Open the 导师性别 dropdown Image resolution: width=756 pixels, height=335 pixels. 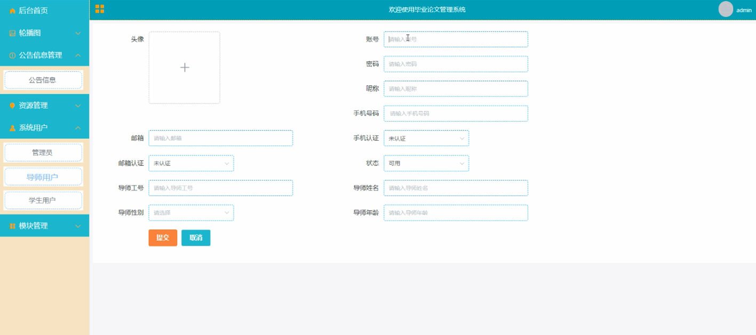(191, 213)
